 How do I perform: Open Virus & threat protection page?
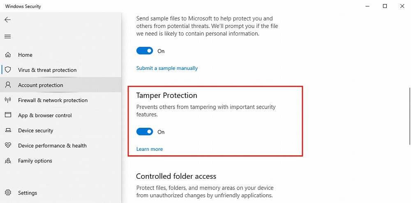47,70
